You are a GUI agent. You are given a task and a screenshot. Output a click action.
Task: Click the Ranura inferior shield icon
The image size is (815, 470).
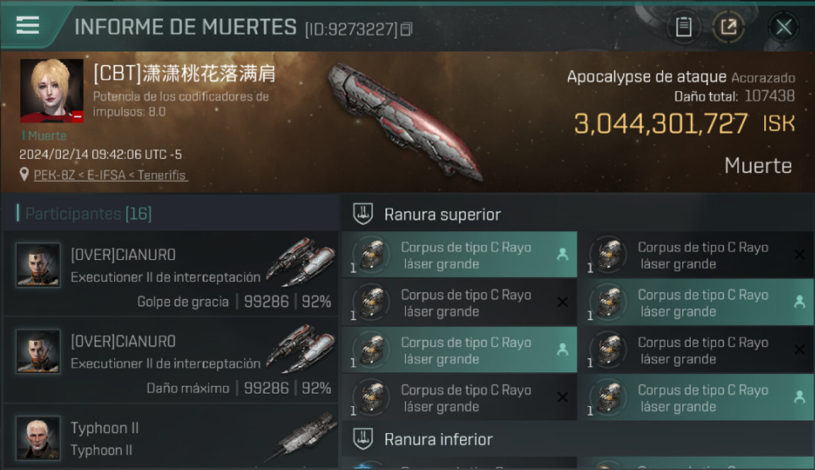point(364,439)
